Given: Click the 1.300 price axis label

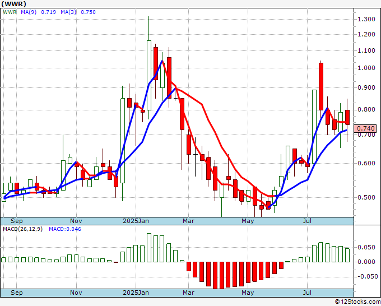Looking at the screenshot, I should [x=366, y=19].
